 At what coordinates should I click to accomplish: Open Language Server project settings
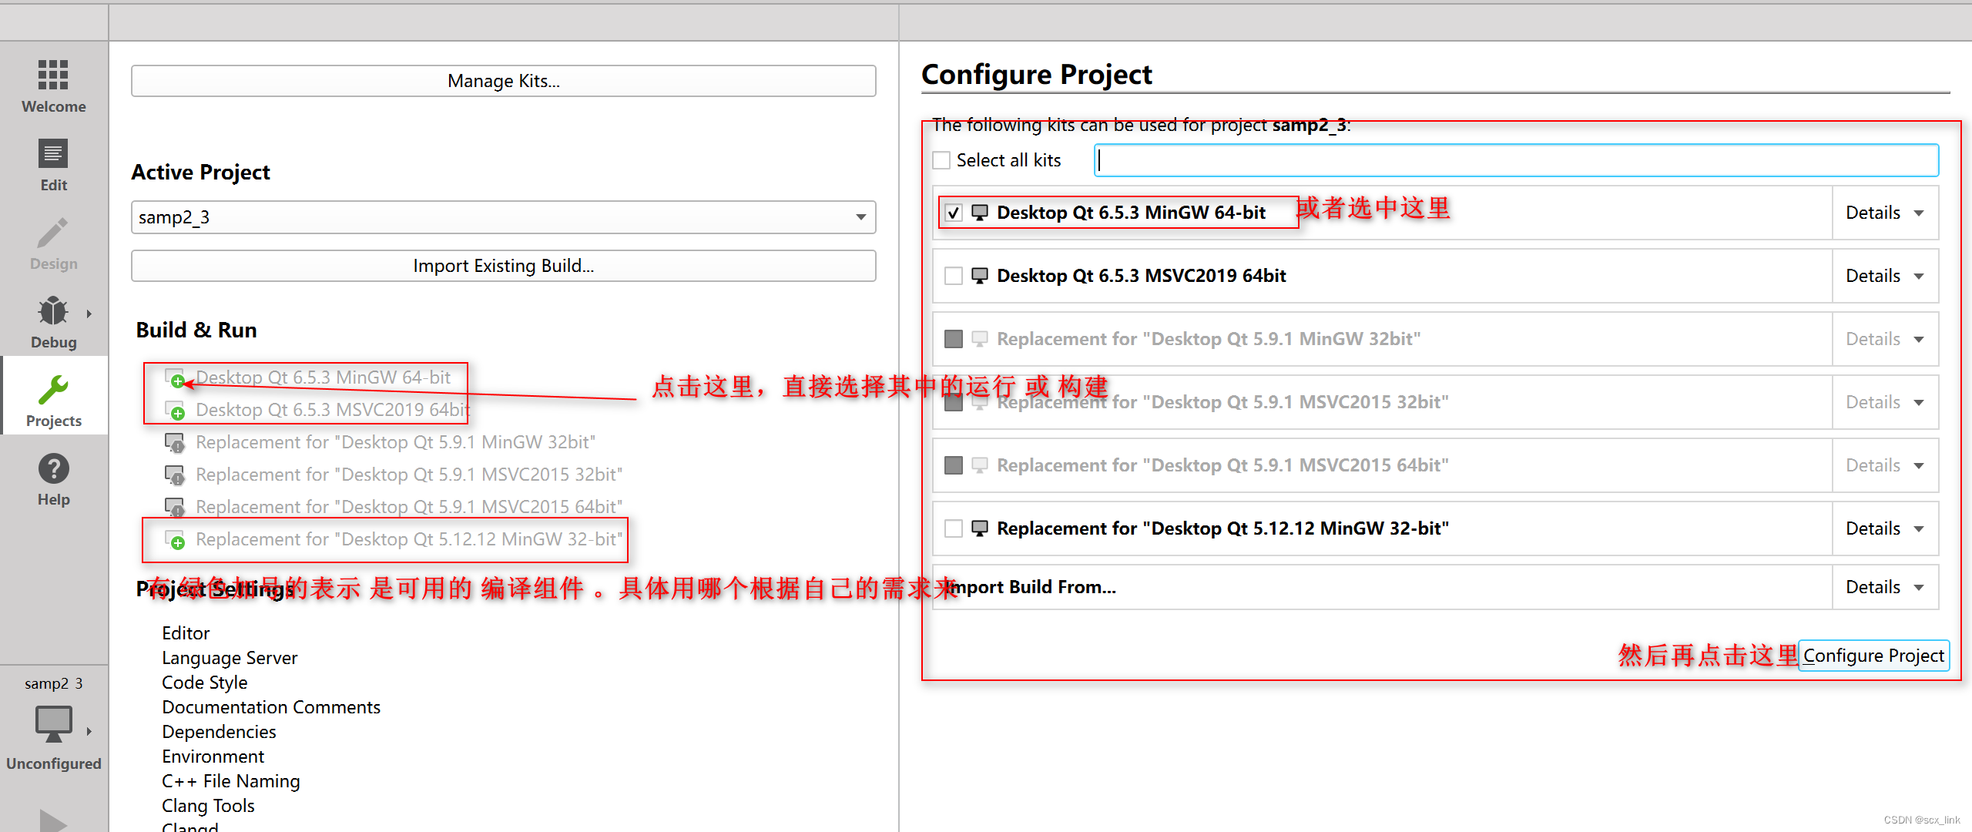pos(230,658)
